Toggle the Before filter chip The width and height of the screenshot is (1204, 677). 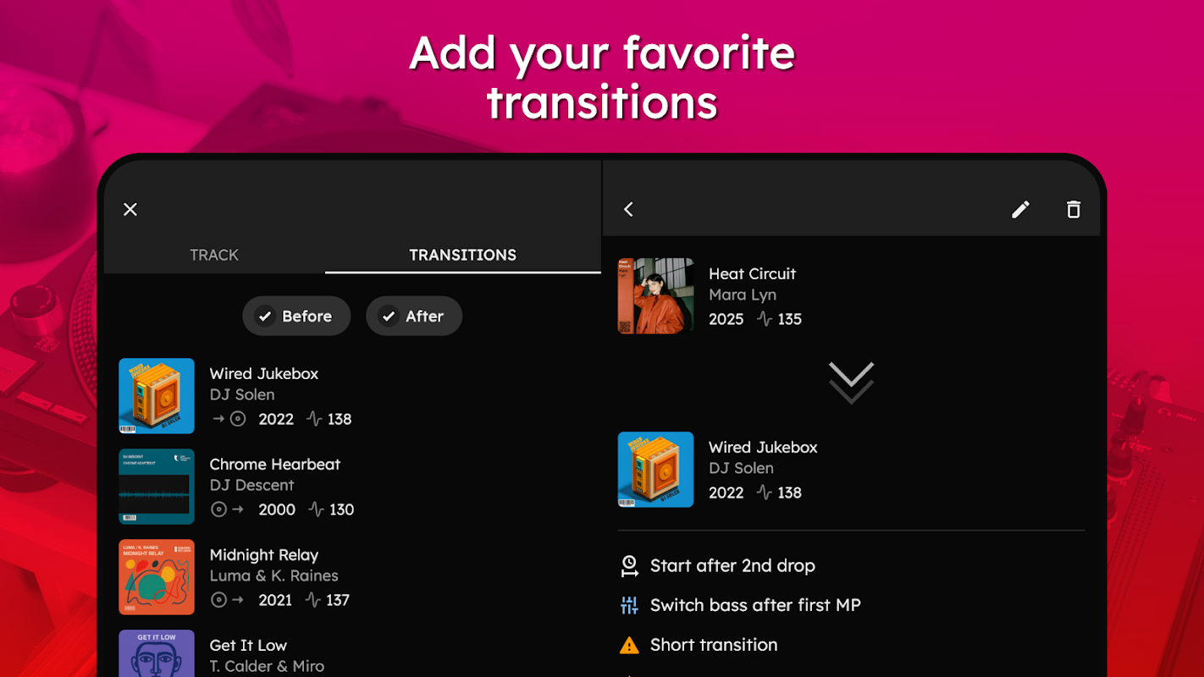point(296,316)
